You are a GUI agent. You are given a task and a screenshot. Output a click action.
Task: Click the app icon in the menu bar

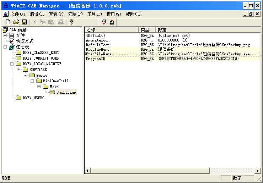(6, 14)
